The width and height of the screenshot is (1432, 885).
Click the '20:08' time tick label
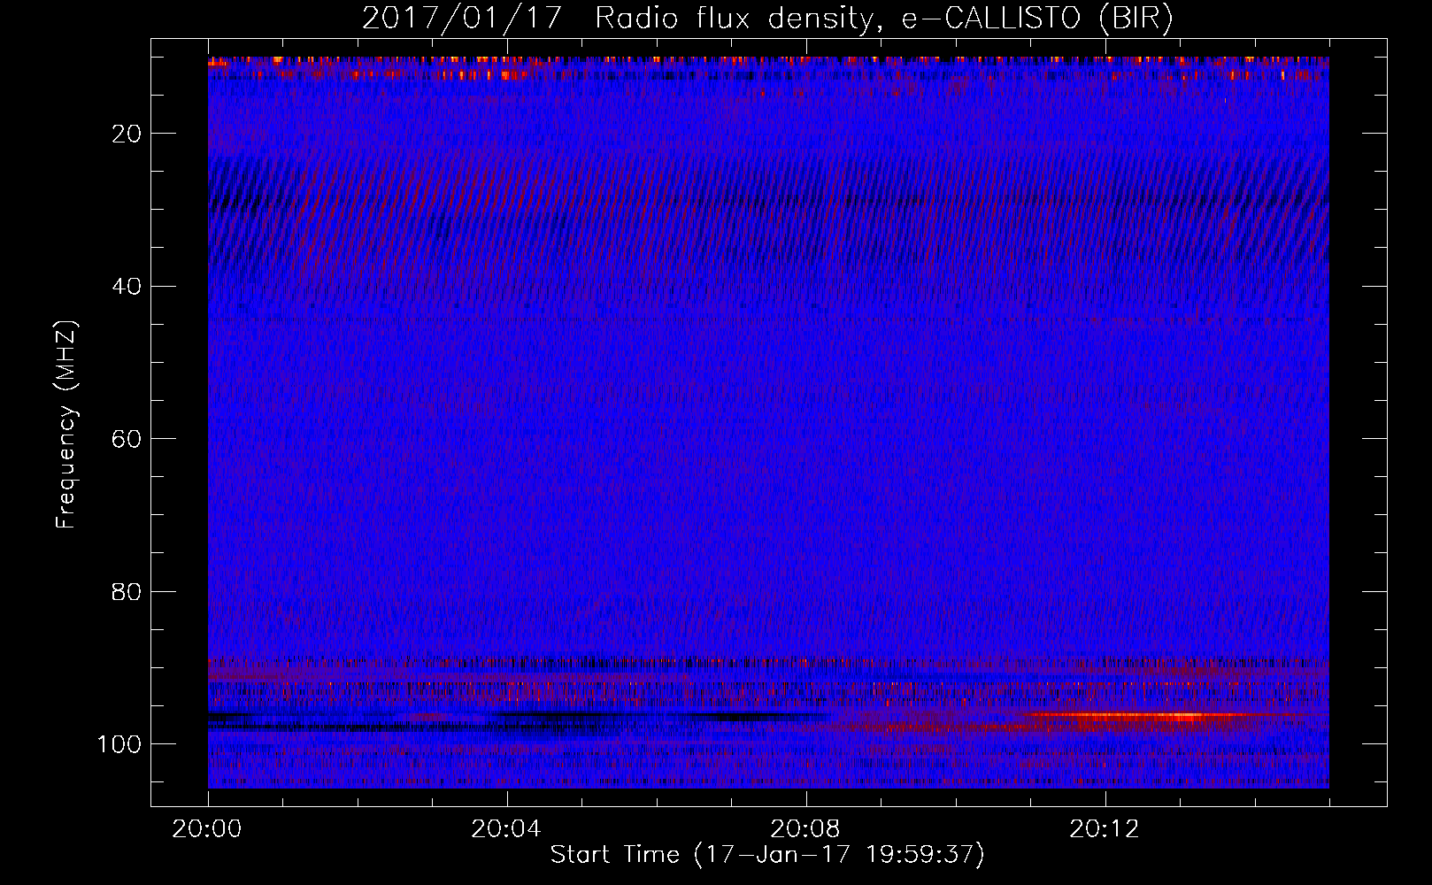pos(805,829)
